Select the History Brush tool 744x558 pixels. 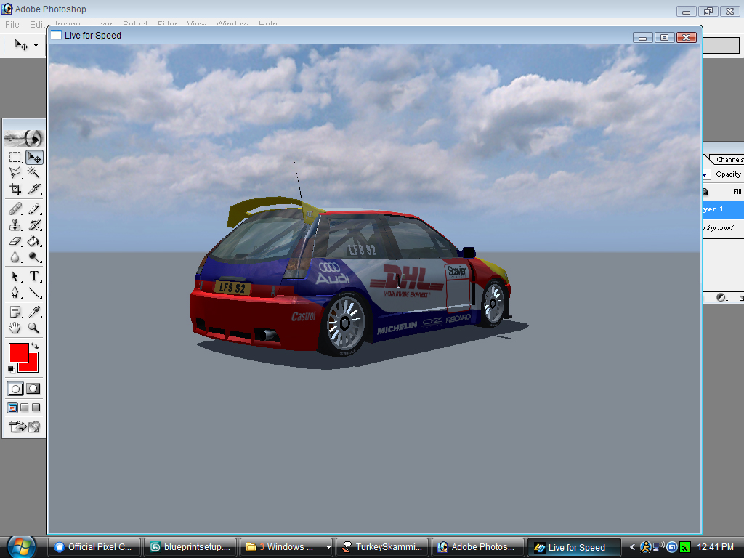click(x=33, y=225)
